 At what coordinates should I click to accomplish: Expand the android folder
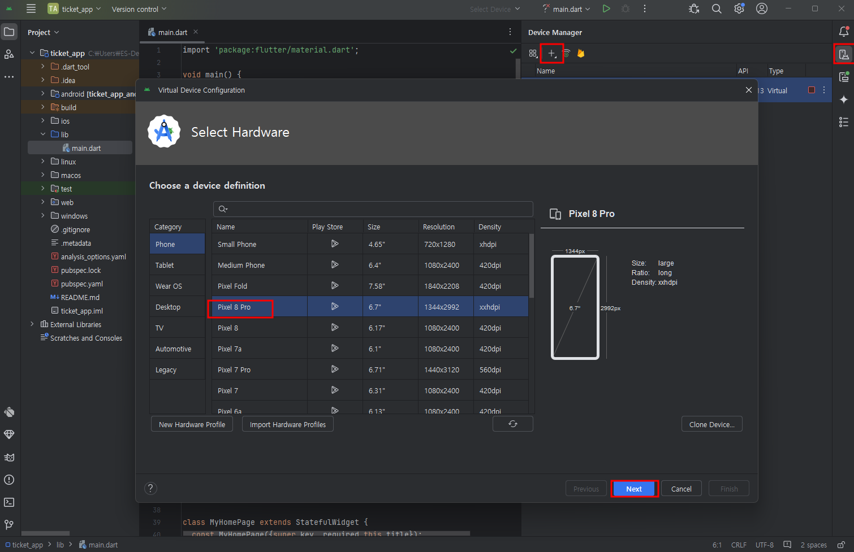[43, 94]
